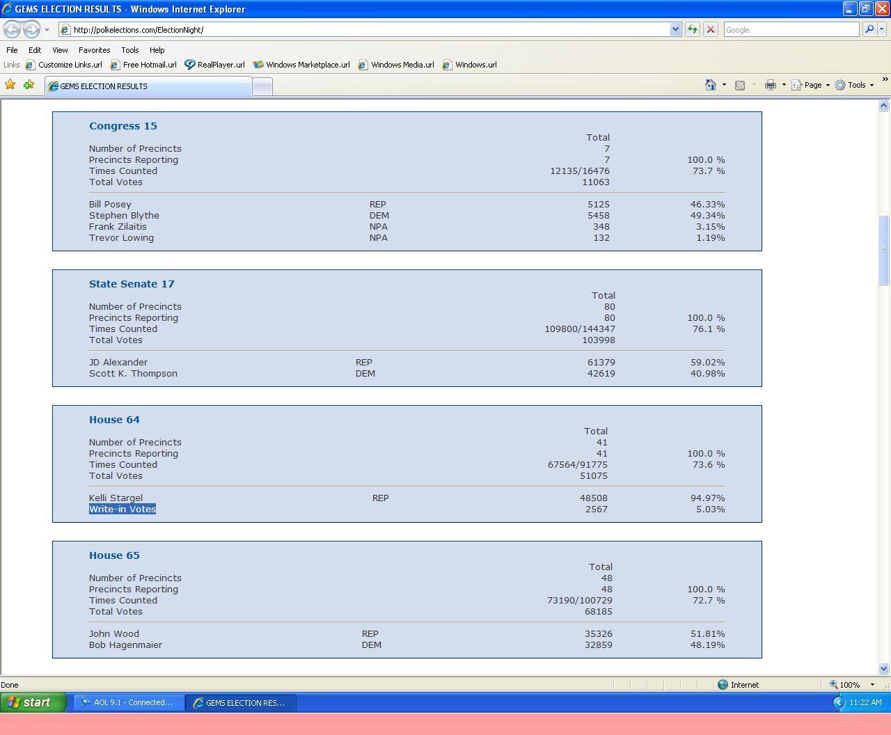The height and width of the screenshot is (735, 891).
Task: Click the Forward navigation arrow
Action: tap(31, 29)
